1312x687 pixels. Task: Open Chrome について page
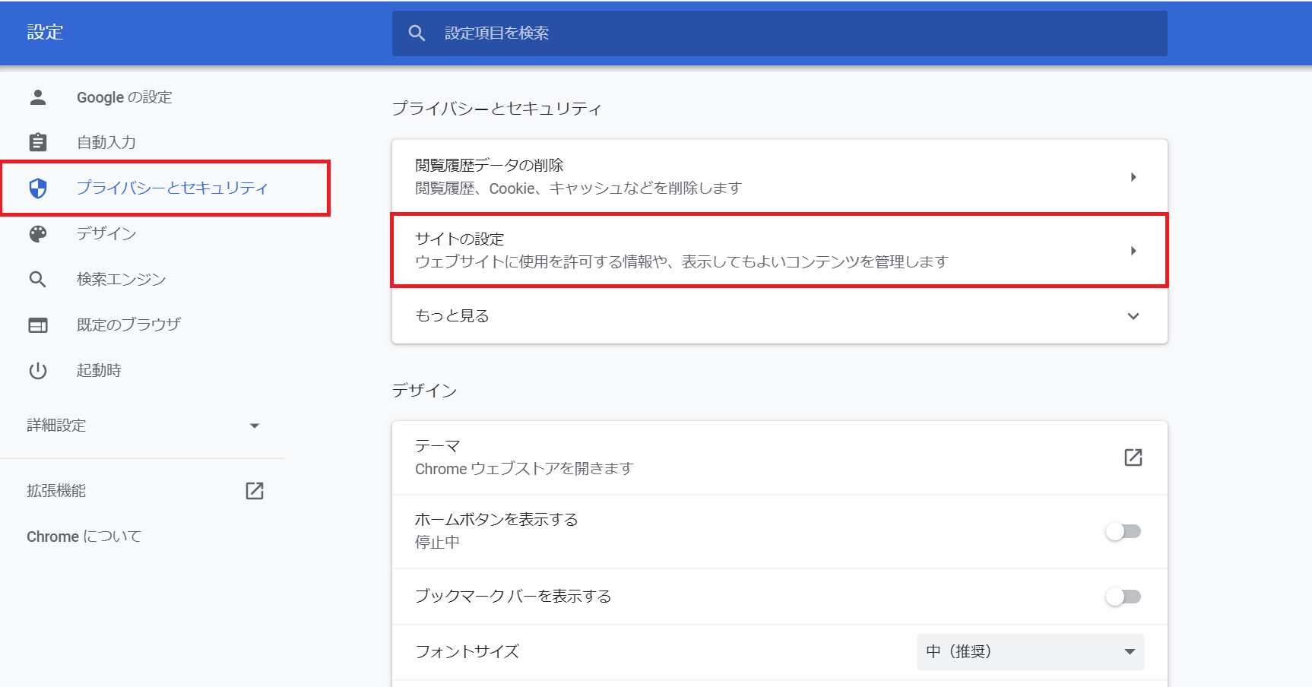click(x=83, y=536)
